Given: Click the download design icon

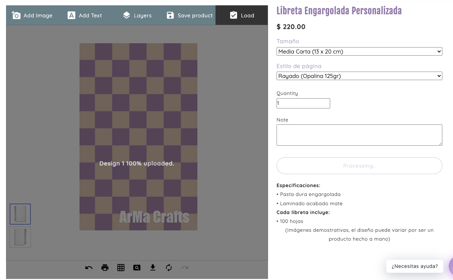Looking at the screenshot, I should click(153, 268).
